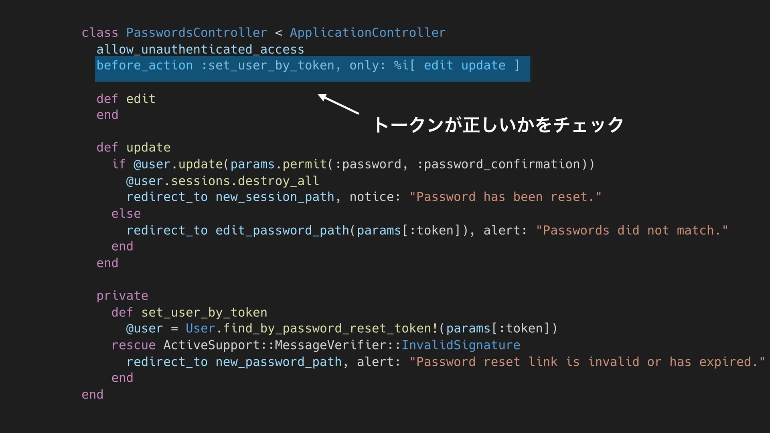This screenshot has width=770, height=433.
Task: Click the class PasswordsController line
Action: (x=263, y=32)
